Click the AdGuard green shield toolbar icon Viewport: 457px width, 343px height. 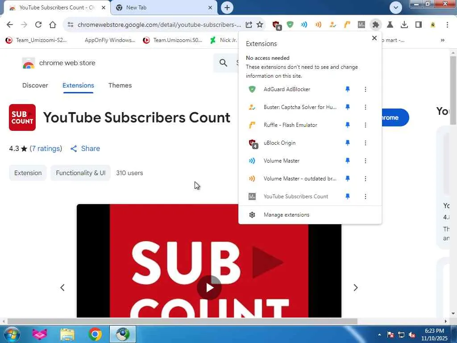coord(290,25)
